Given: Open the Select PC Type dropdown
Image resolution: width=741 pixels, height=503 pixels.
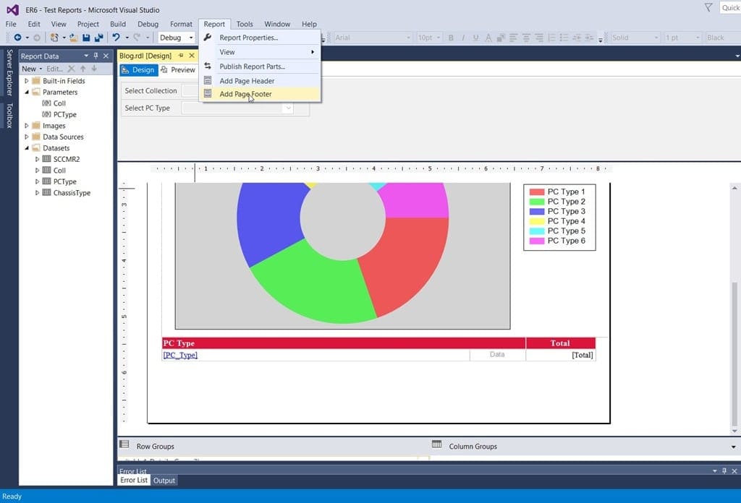Looking at the screenshot, I should click(288, 108).
